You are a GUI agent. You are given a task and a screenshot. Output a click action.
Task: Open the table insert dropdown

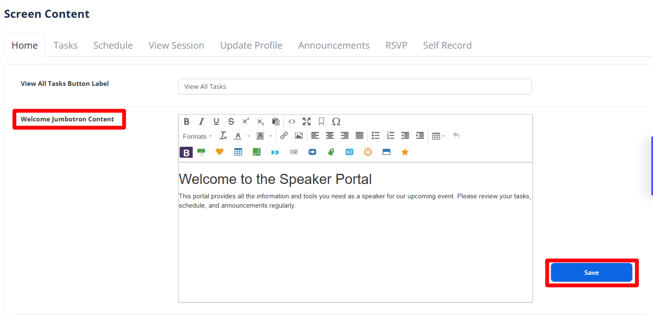438,136
